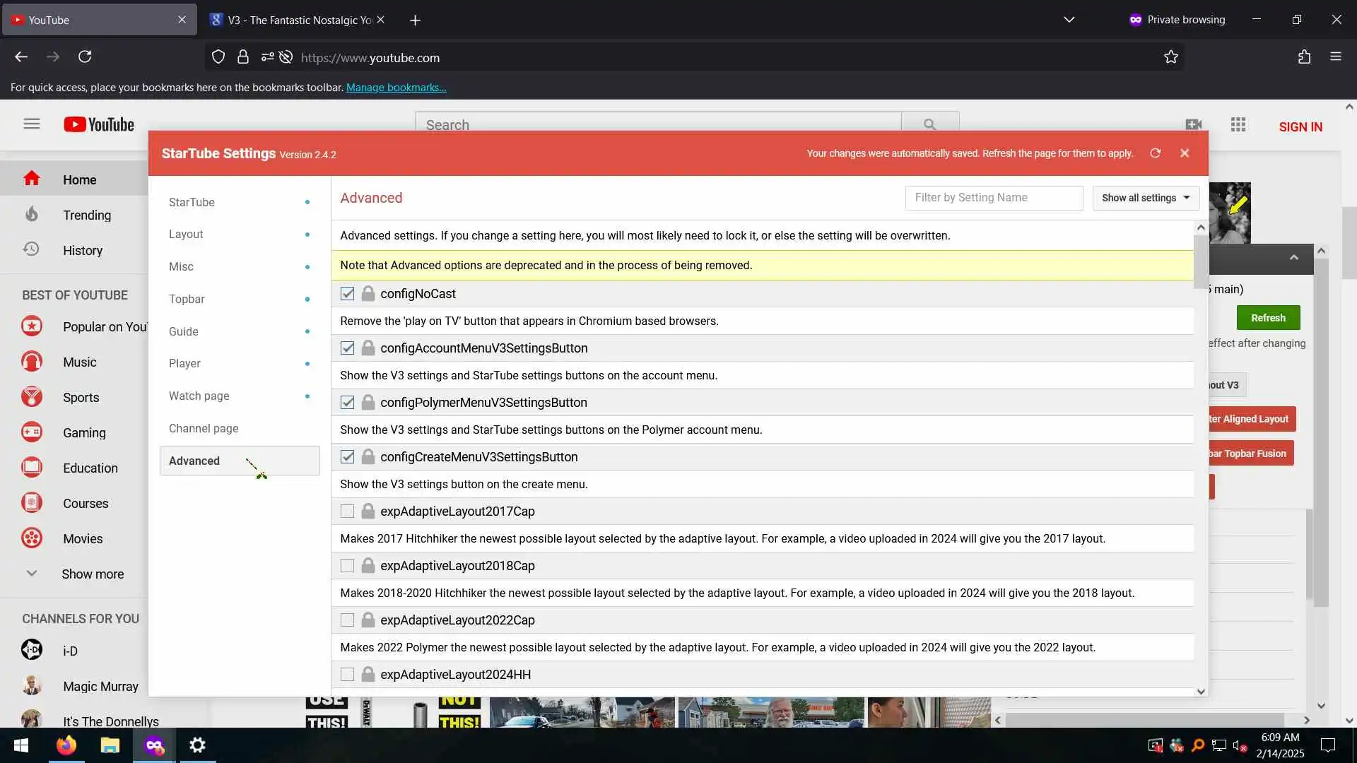
Task: Click the refresh icon in StarTube header
Action: tap(1155, 153)
